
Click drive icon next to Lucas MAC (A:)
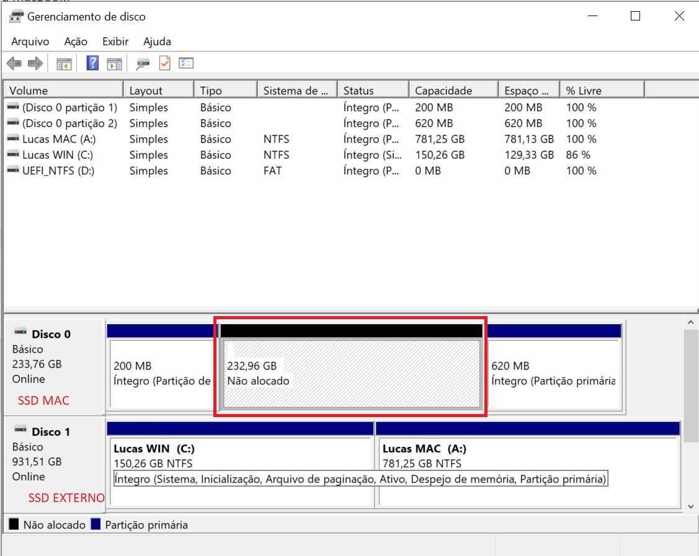click(x=14, y=139)
